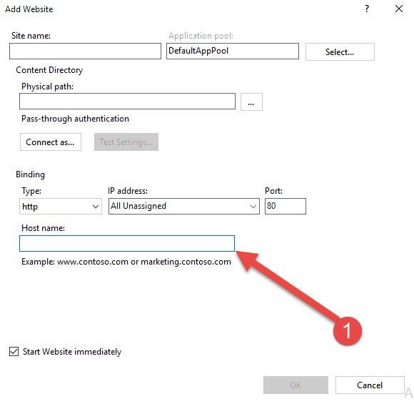Click the Select... application pool button

pyautogui.click(x=340, y=52)
